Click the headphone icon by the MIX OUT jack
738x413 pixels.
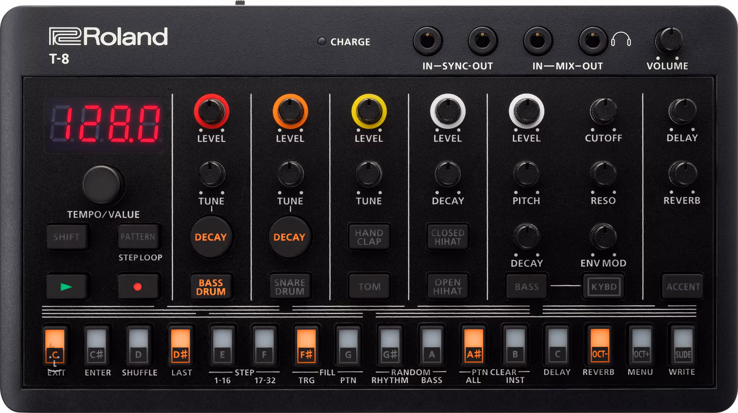[x=621, y=40]
